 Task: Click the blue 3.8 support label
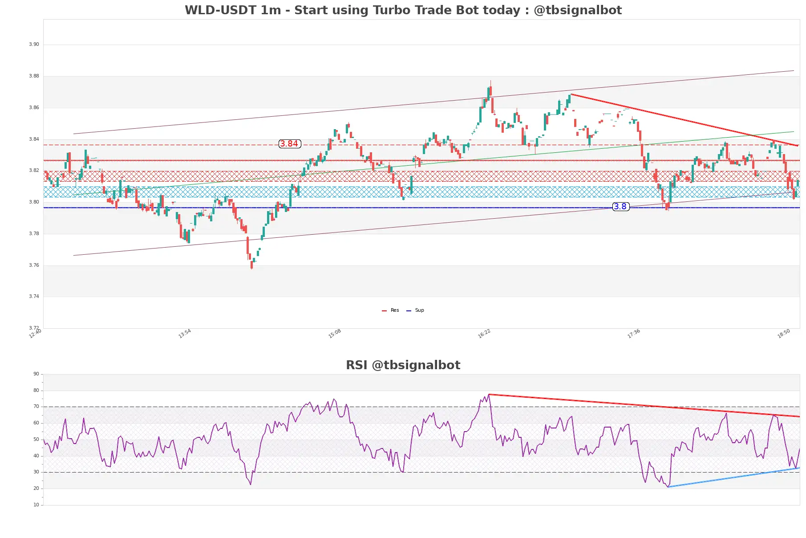click(620, 207)
